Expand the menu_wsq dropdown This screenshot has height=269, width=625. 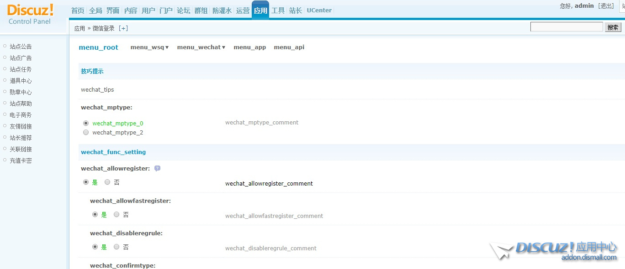click(x=149, y=47)
